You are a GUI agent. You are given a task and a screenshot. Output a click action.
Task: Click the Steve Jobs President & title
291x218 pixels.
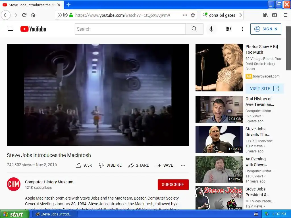point(257,192)
